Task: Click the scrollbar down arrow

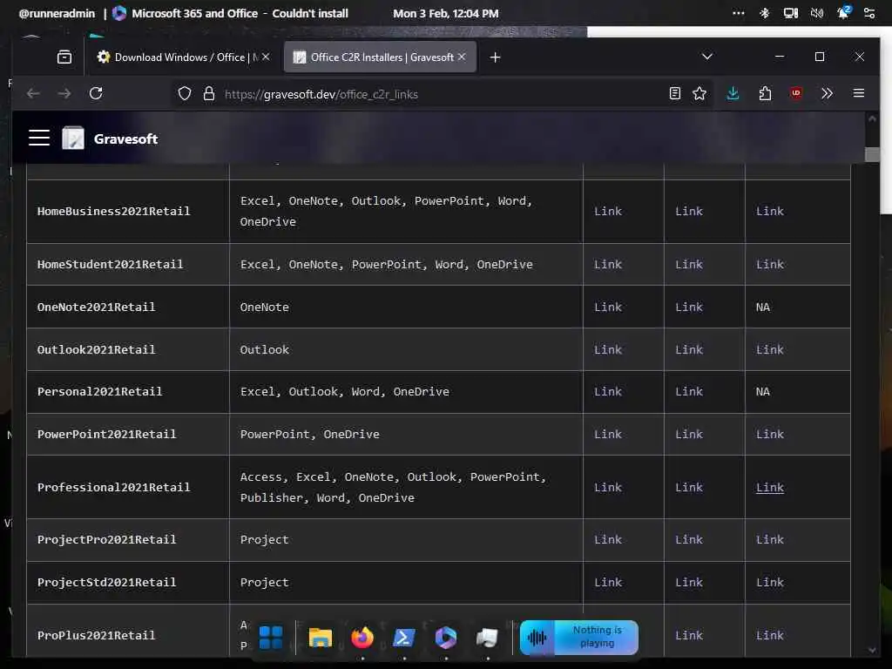Action: (871, 650)
